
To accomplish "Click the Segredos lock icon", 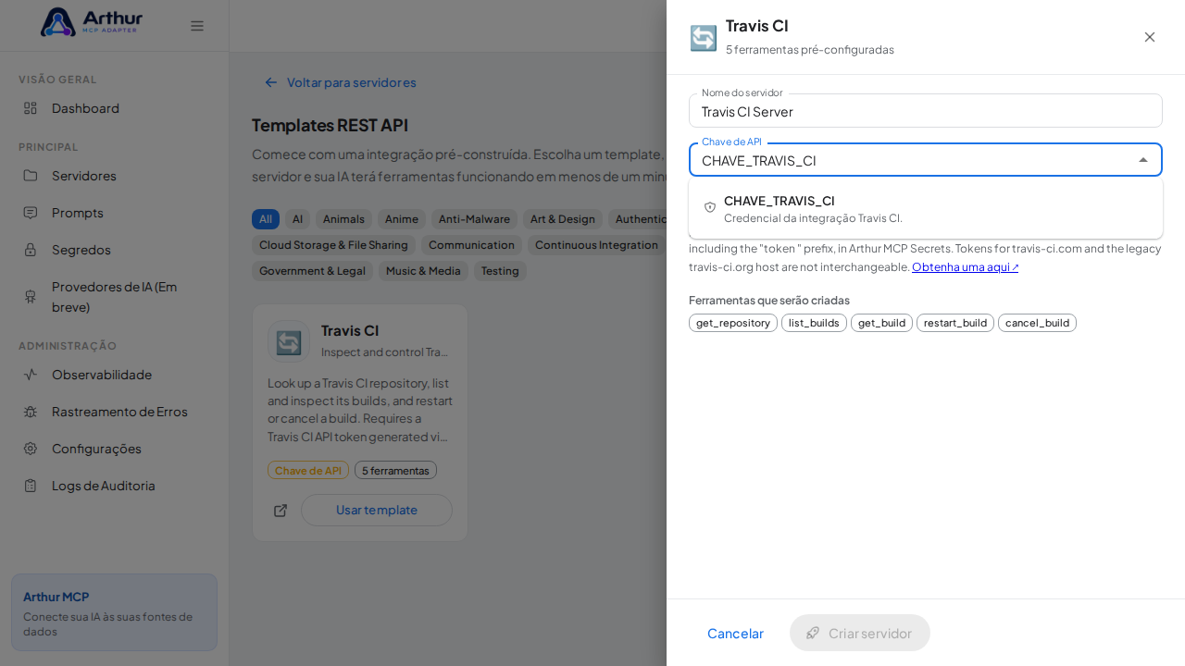I will click(31, 250).
